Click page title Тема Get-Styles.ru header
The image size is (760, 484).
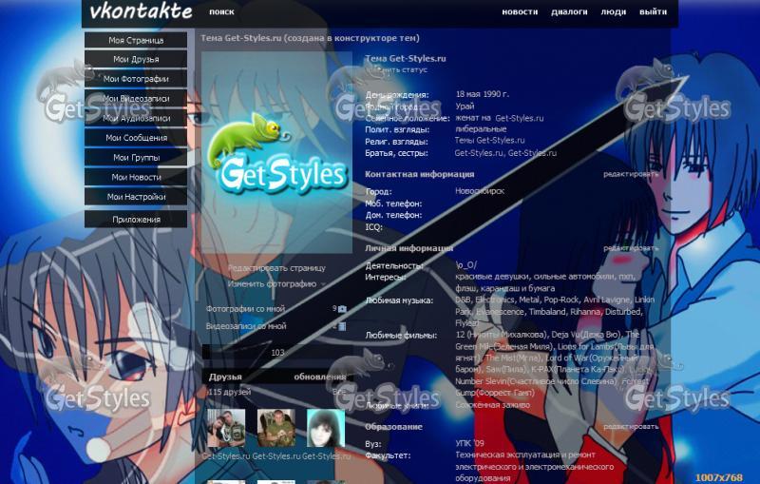tap(311, 38)
